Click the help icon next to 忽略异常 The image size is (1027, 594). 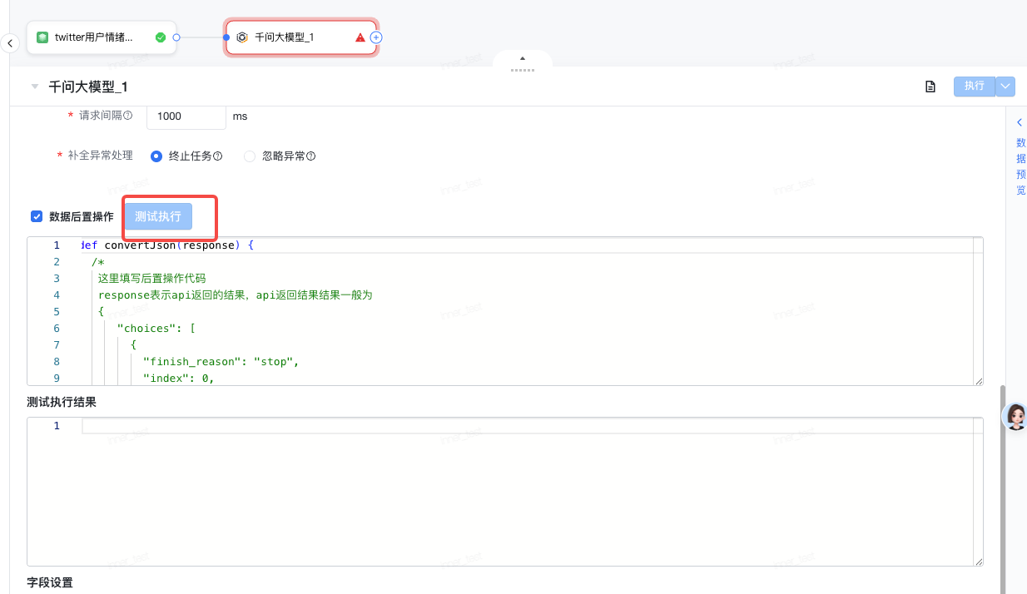311,156
